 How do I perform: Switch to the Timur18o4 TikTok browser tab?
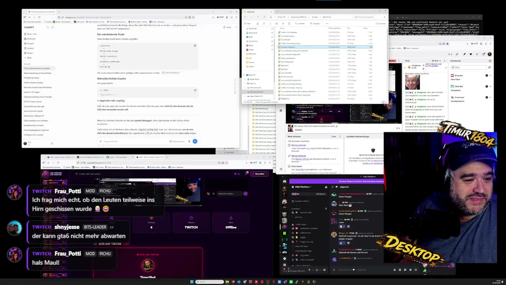click(x=90, y=157)
